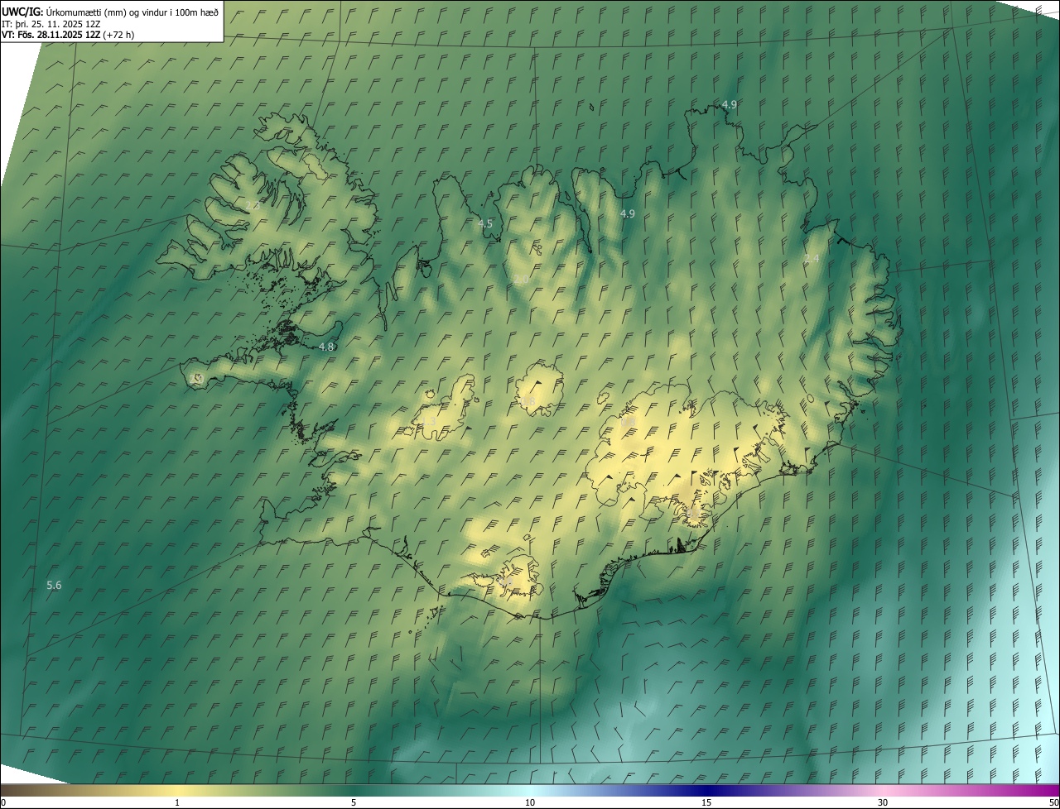1060x809 pixels.
Task: Click the inland 4.9 label in north Iceland
Action: click(x=628, y=213)
